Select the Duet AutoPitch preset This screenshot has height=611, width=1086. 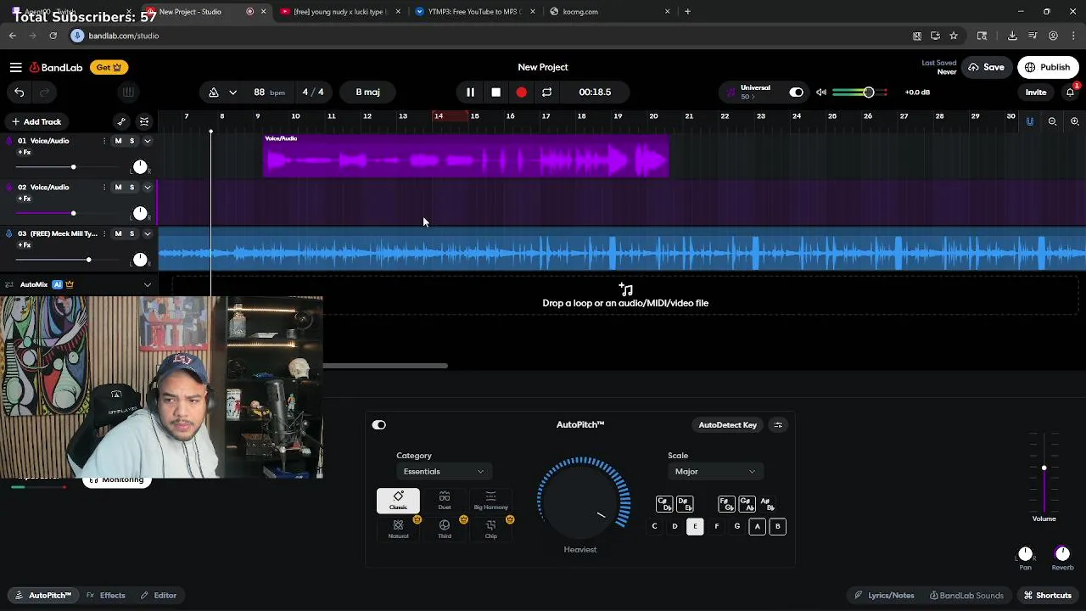point(445,501)
